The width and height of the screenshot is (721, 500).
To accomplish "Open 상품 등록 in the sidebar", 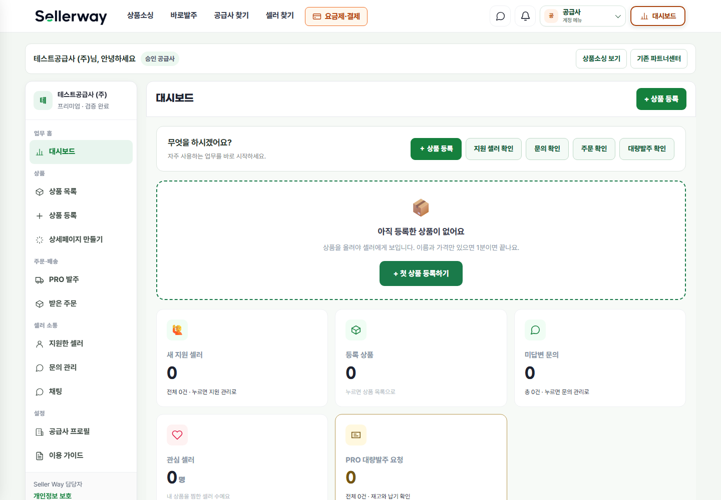I will [81, 215].
